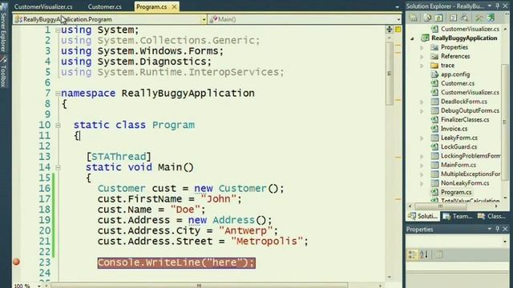Image resolution: width=513 pixels, height=288 pixels.
Task: Click the ReallyBuggyApplication project icon
Action: pos(425,38)
